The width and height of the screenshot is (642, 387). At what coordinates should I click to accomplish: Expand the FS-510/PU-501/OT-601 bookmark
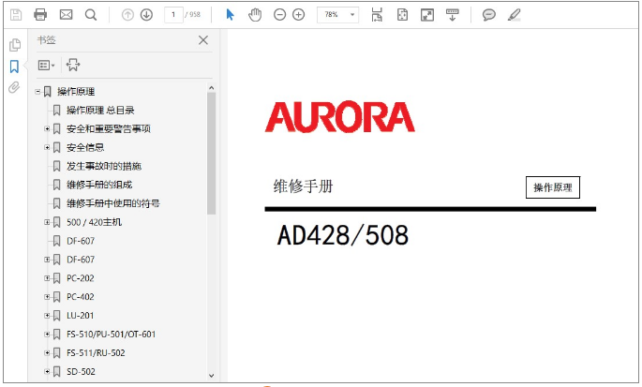[47, 335]
